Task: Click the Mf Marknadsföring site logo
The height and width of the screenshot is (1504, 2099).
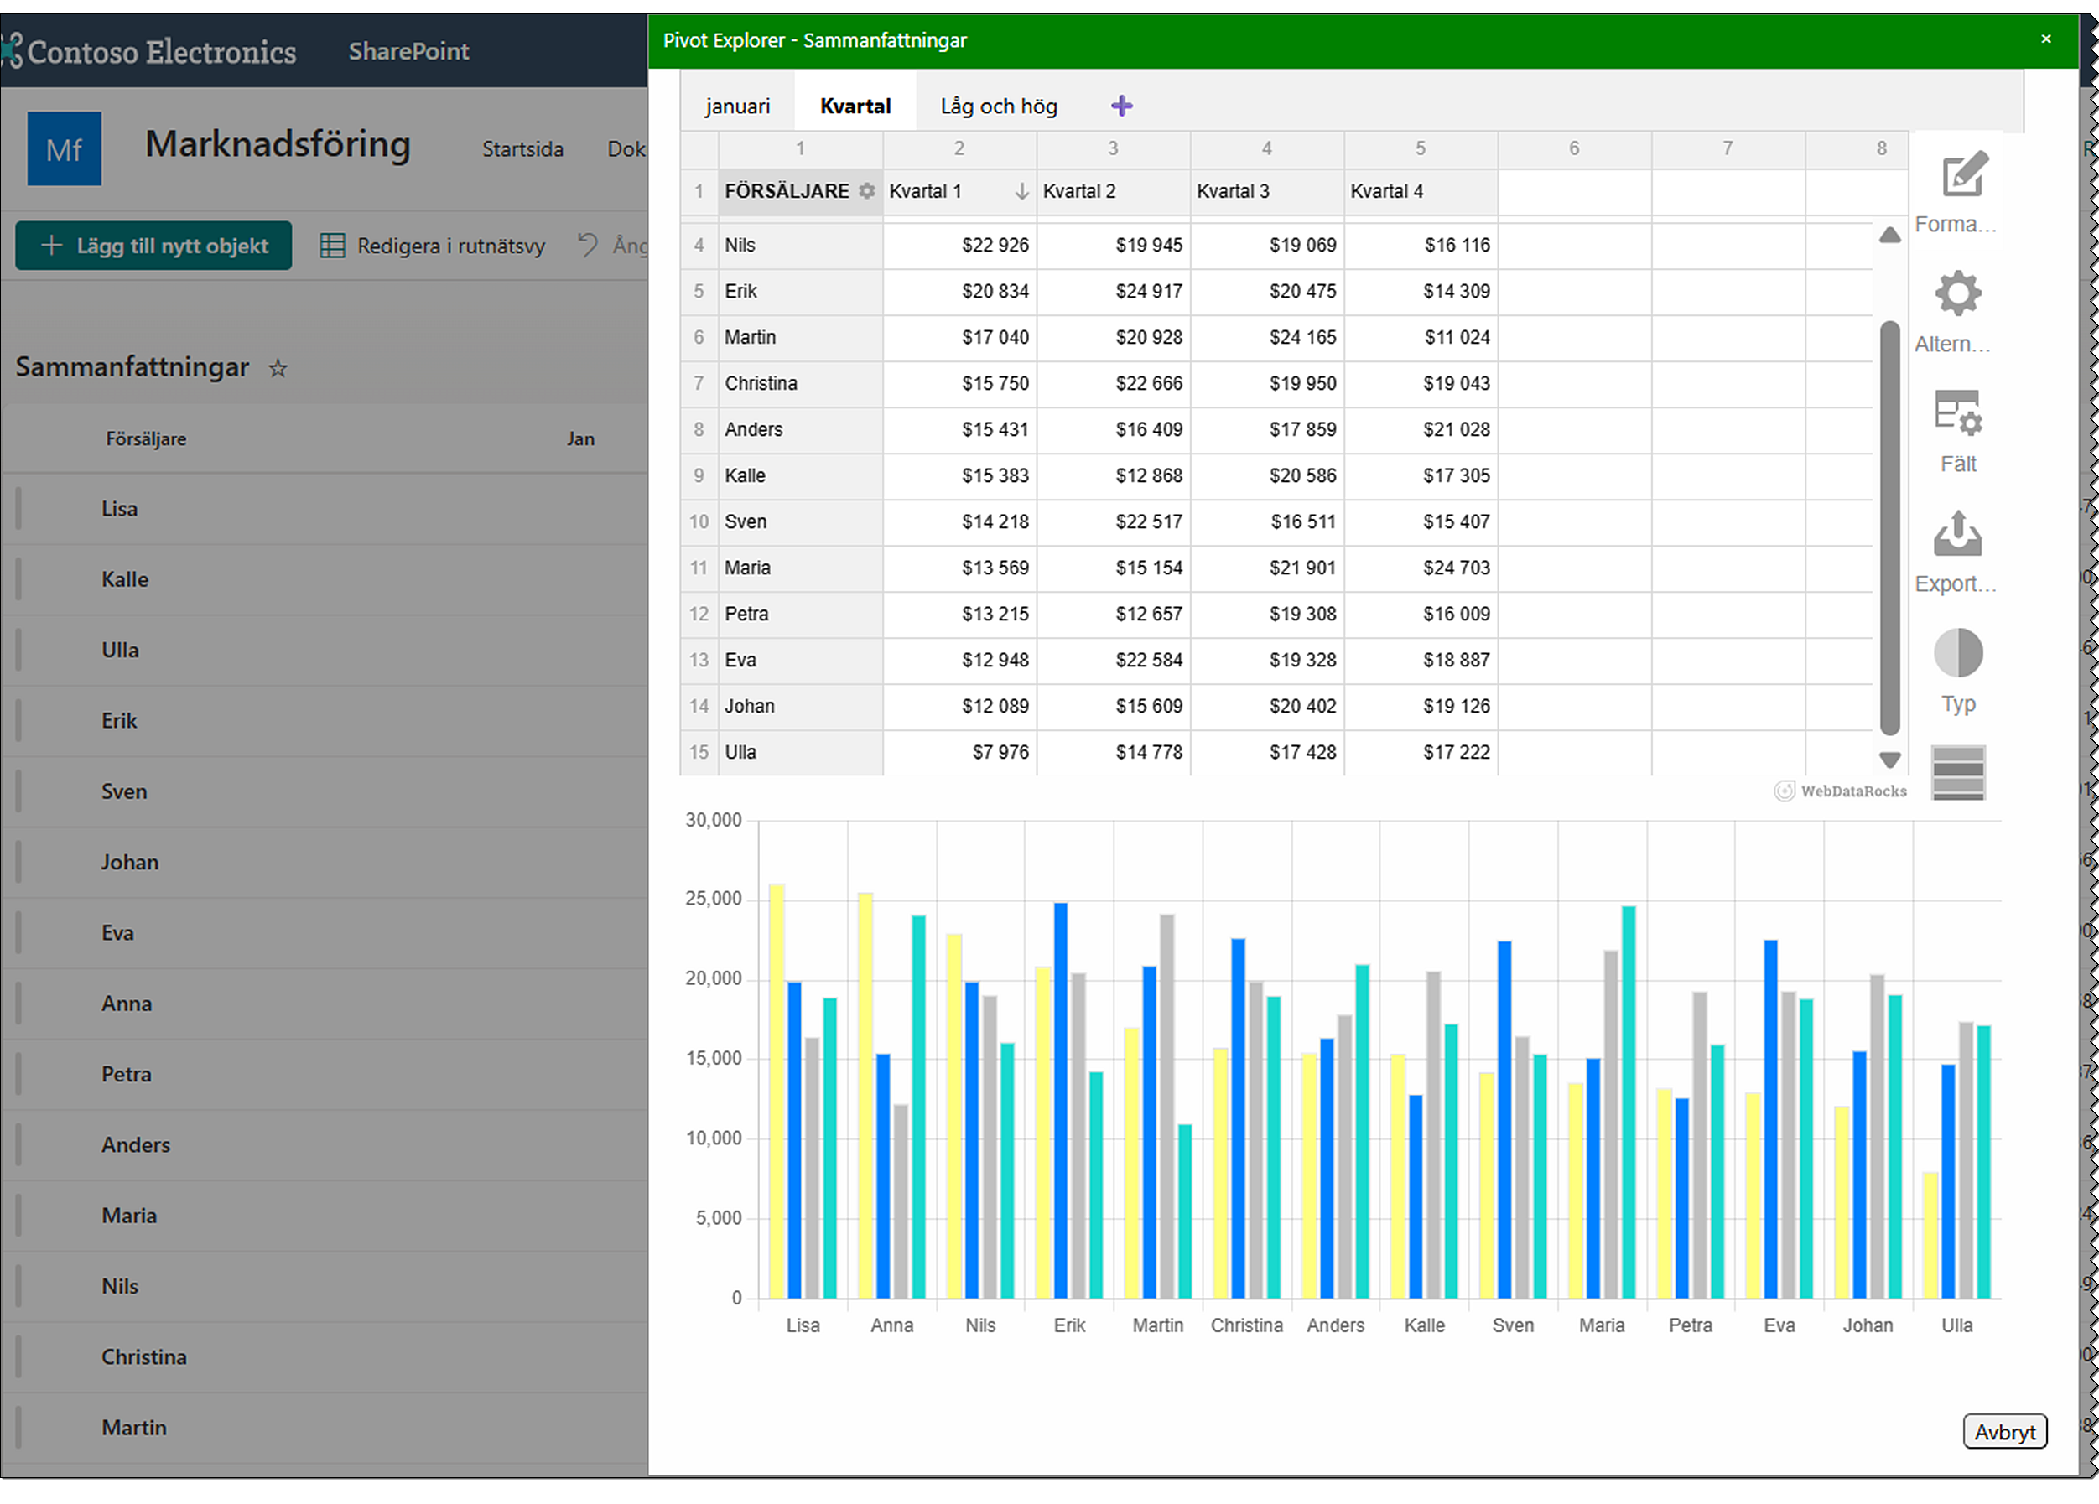Action: tap(64, 148)
